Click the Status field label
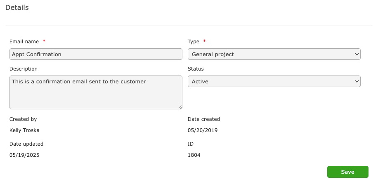Image resolution: width=378 pixels, height=189 pixels. (x=196, y=69)
